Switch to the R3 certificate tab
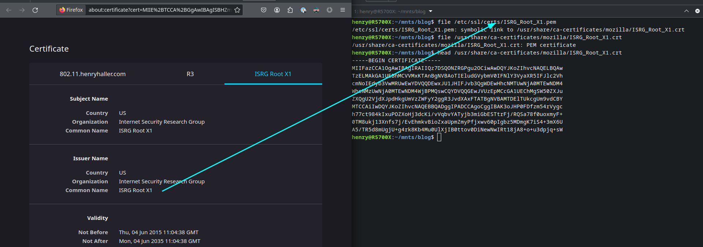The height and width of the screenshot is (247, 703). pos(190,74)
